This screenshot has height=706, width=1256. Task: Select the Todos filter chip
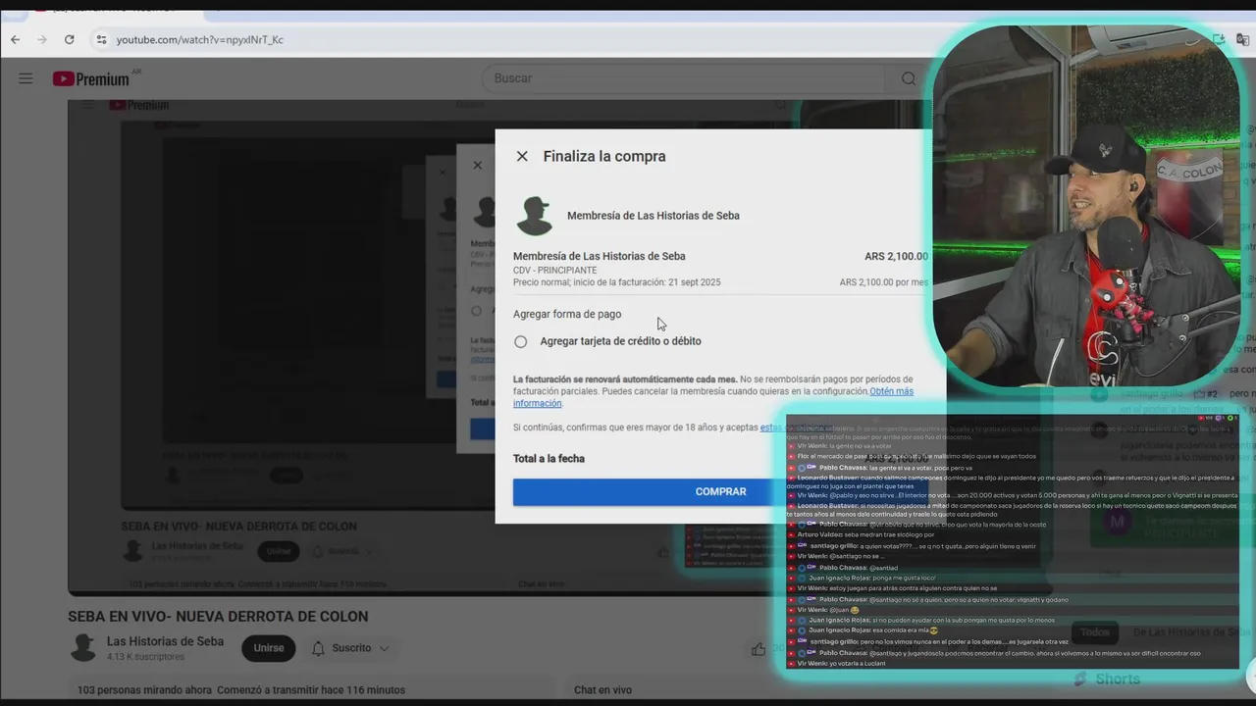coord(1094,632)
